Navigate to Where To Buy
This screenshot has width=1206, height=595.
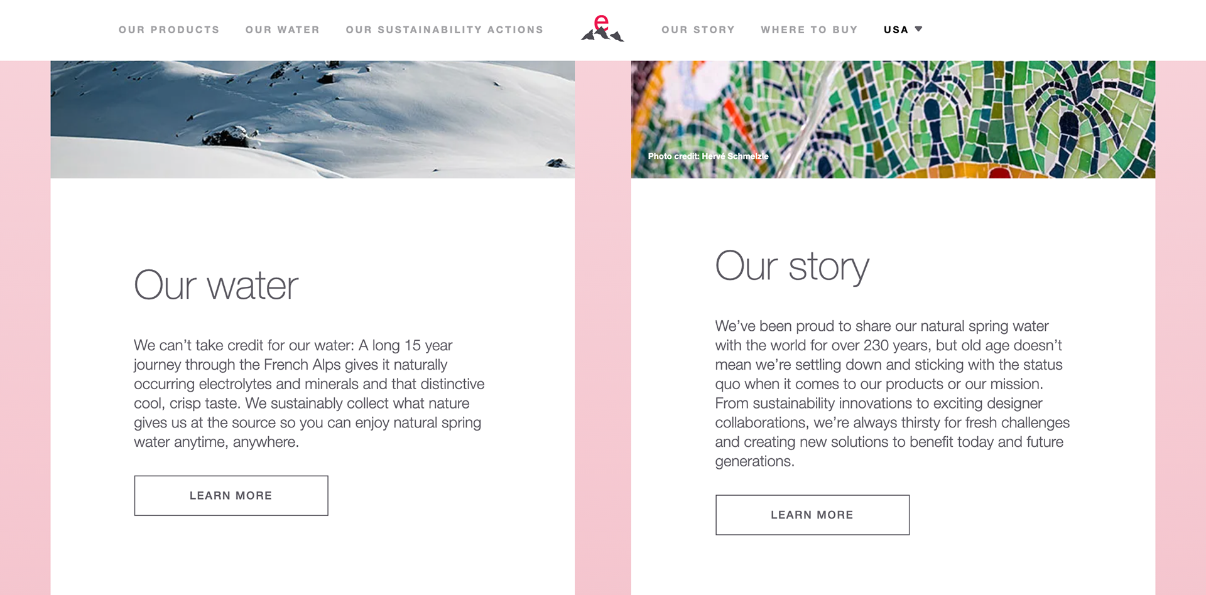(809, 29)
